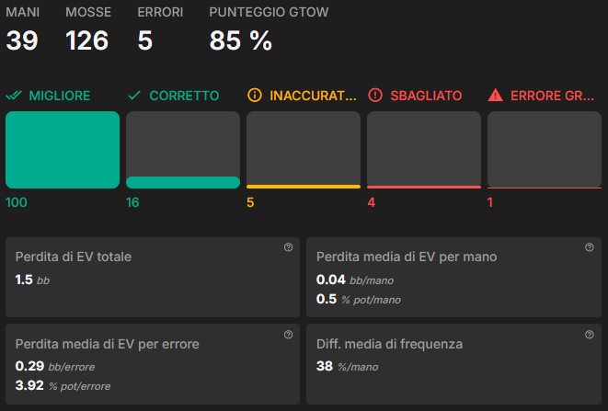The width and height of the screenshot is (608, 411).
Task: Click the yellow Inaccurato info icon
Action: (255, 95)
